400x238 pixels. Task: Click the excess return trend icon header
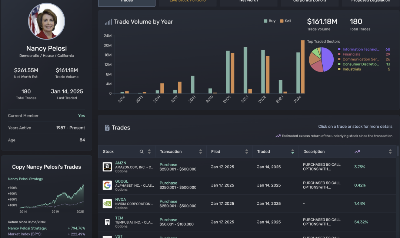pos(357,152)
